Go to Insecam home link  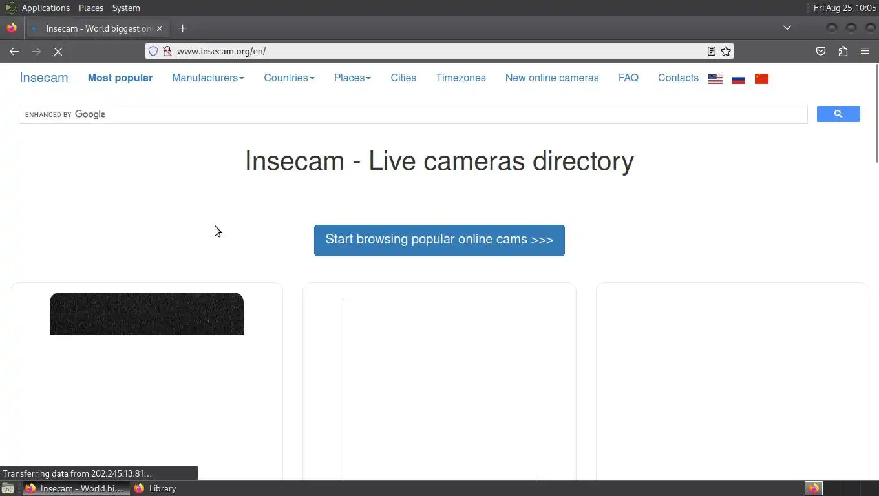(x=44, y=77)
